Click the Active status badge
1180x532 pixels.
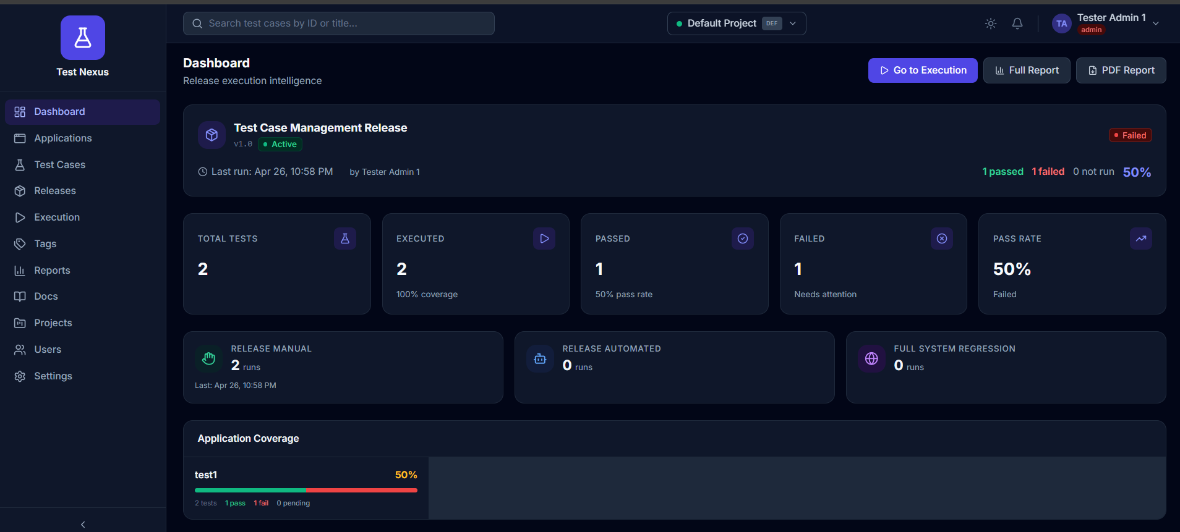(x=280, y=144)
